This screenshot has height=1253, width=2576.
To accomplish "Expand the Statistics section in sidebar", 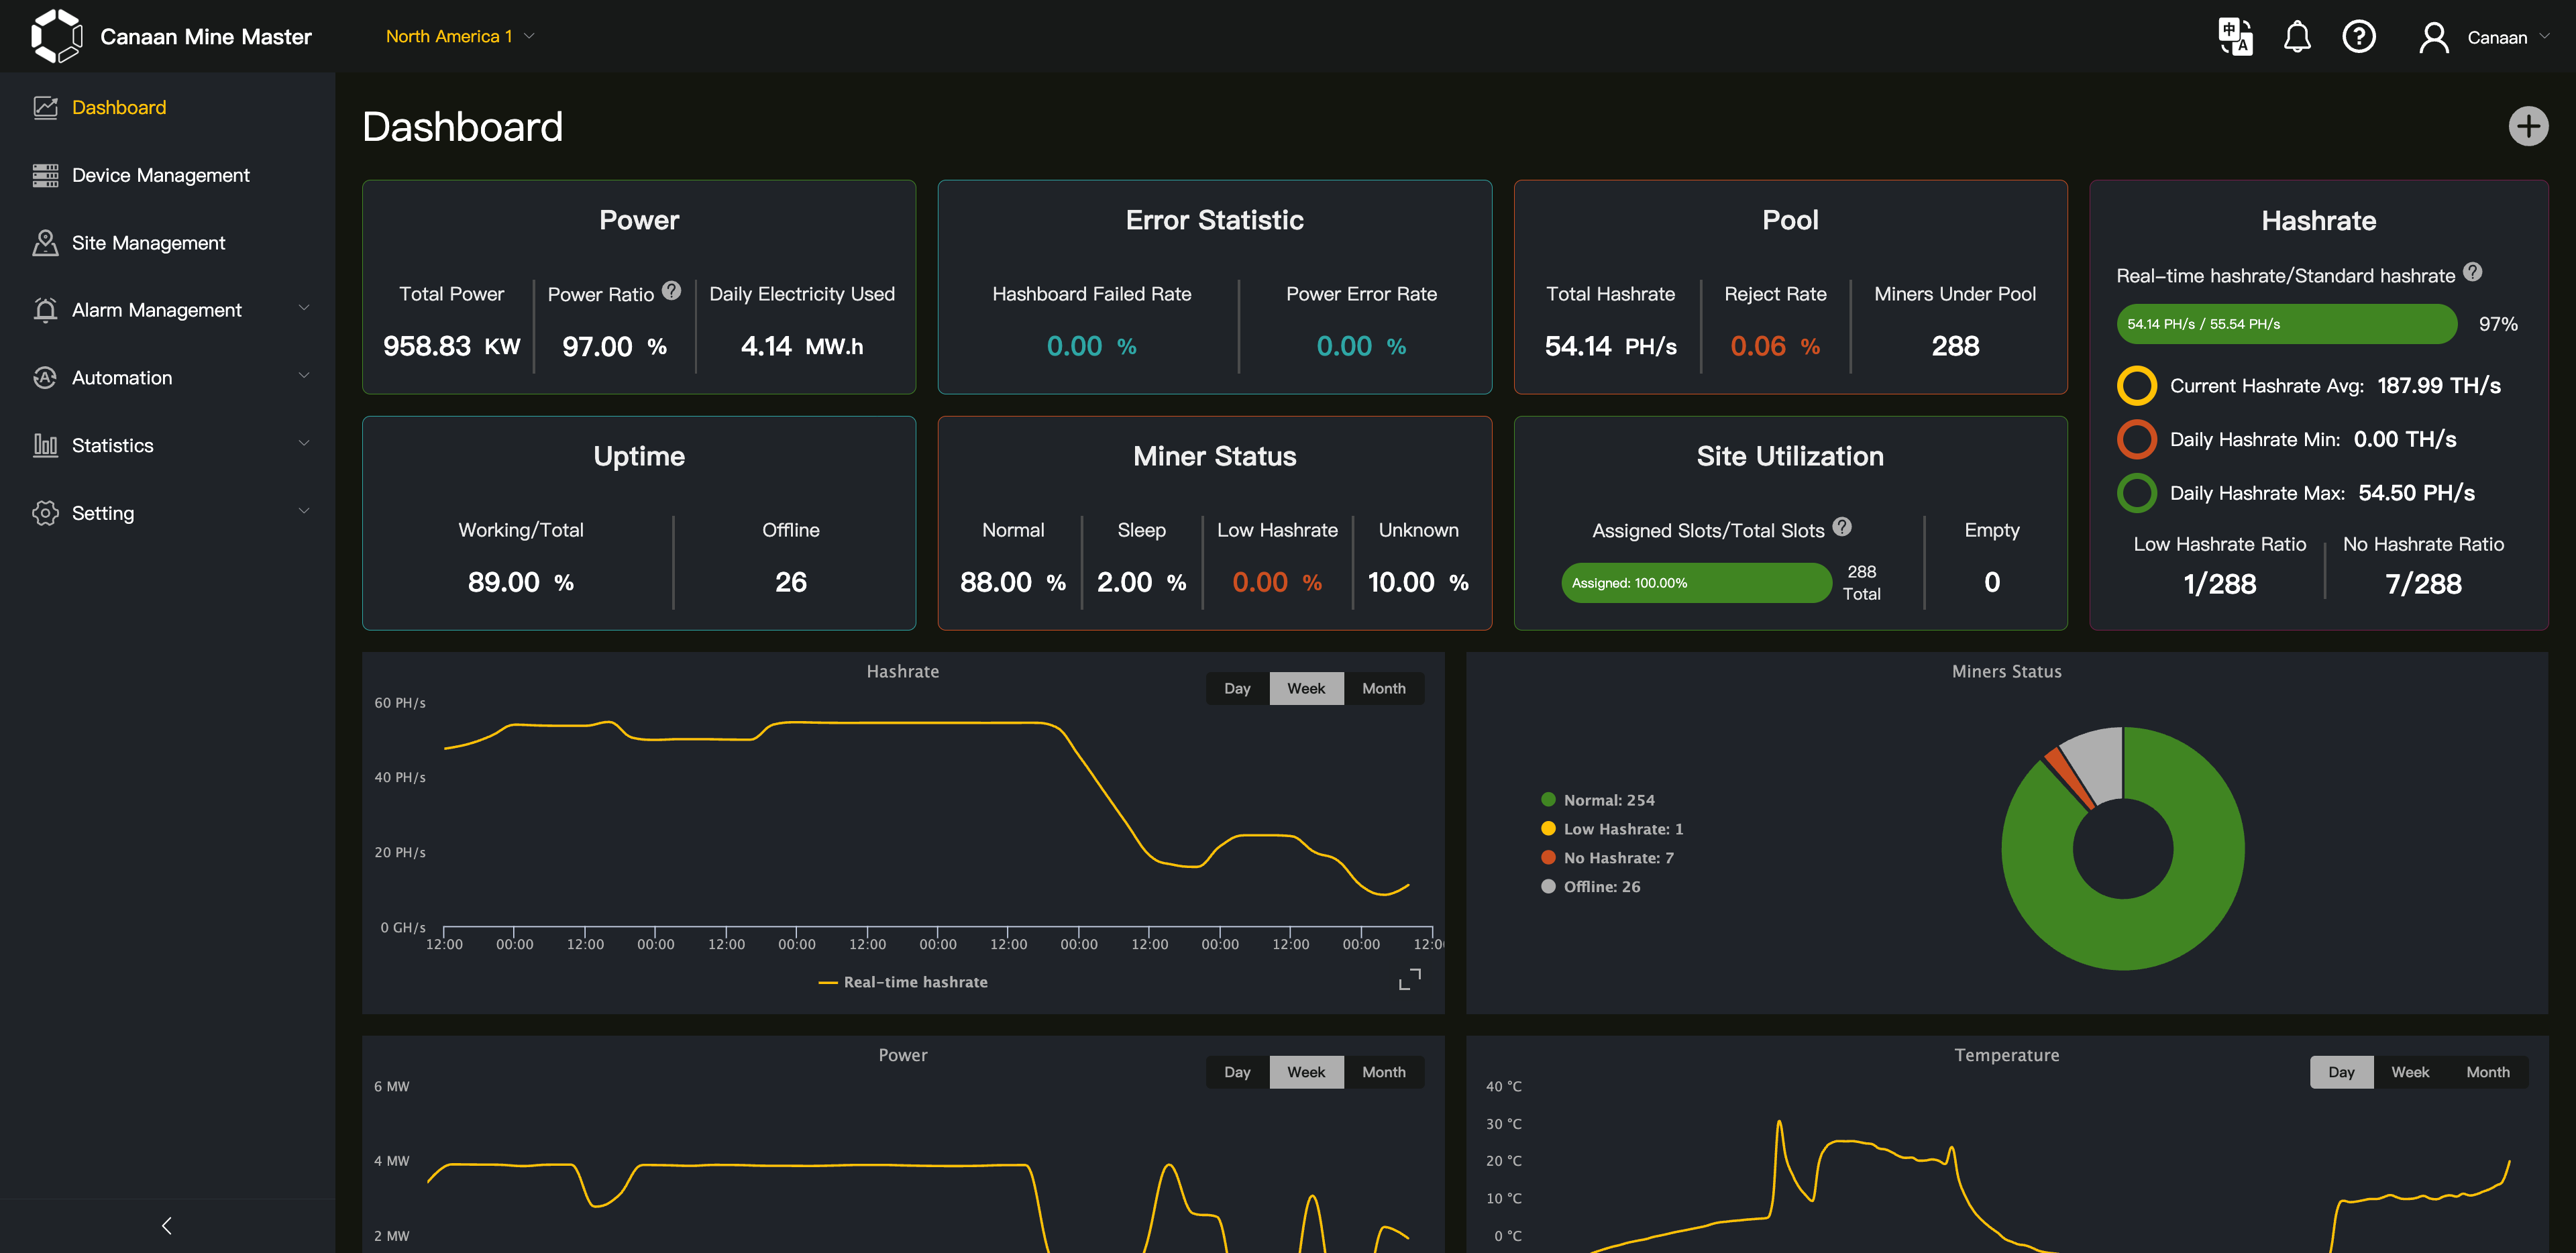I will 112,445.
